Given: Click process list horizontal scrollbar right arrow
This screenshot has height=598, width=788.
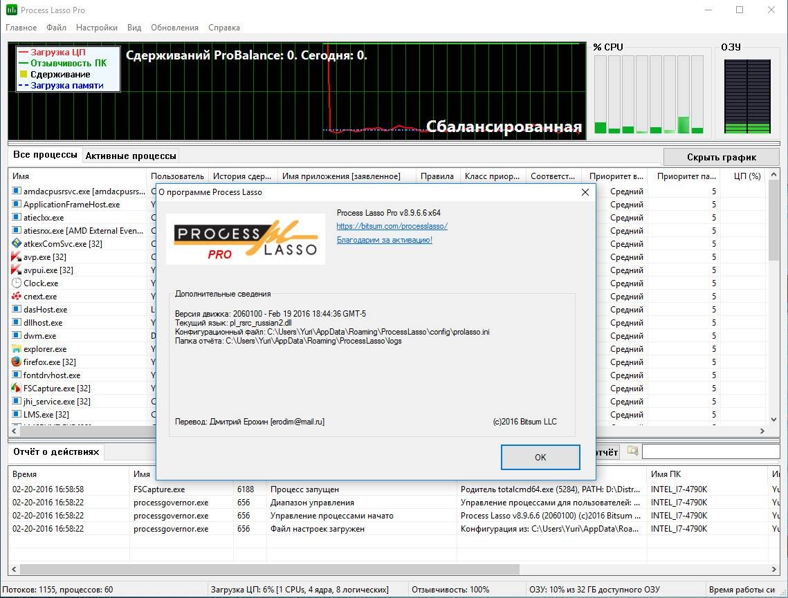Looking at the screenshot, I should 762,431.
